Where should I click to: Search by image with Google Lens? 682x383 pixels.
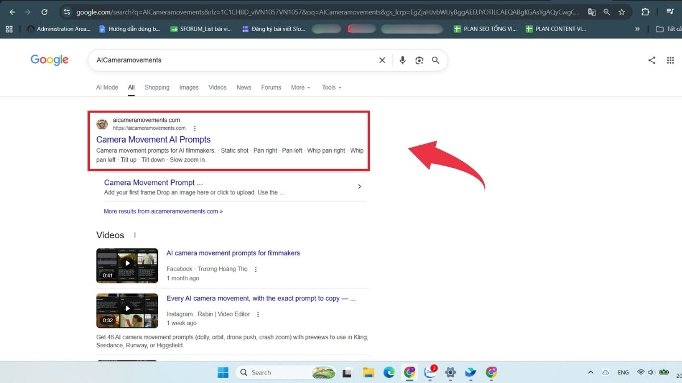[419, 60]
